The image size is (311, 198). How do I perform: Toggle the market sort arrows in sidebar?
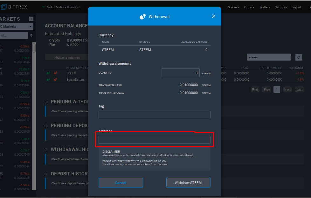[x=31, y=35]
